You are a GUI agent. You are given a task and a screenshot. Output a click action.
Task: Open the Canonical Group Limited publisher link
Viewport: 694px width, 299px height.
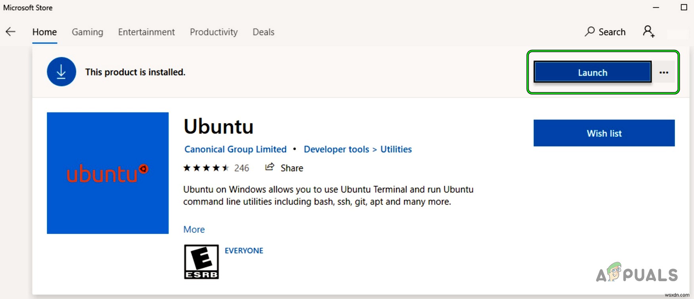(235, 149)
